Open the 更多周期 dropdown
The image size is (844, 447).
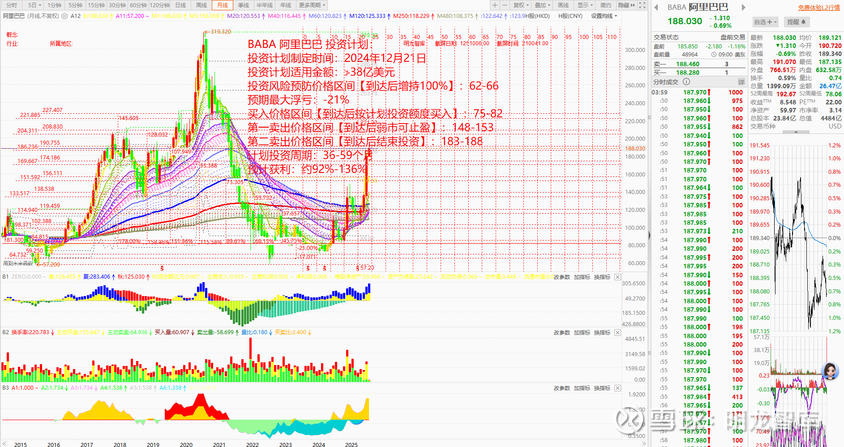[x=312, y=5]
